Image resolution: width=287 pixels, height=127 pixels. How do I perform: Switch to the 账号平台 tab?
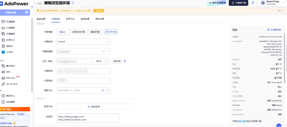pos(70,19)
